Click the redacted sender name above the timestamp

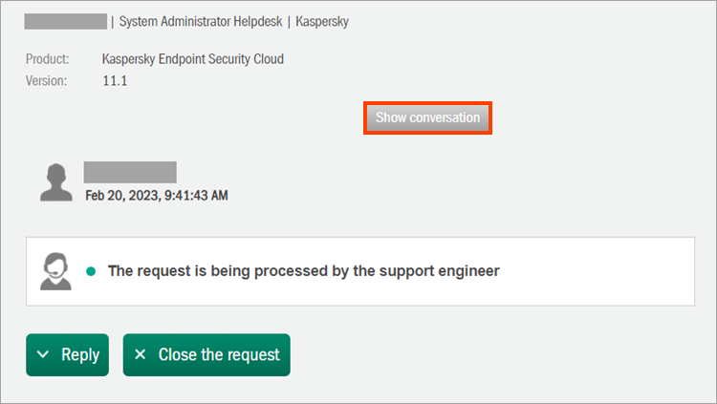(x=130, y=173)
